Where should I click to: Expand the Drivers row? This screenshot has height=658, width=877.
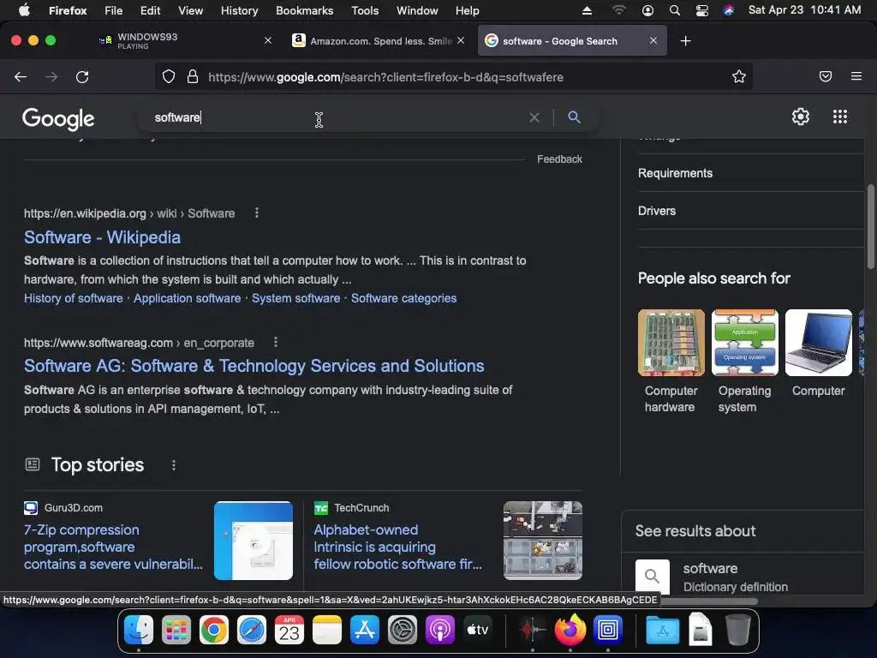click(x=750, y=211)
